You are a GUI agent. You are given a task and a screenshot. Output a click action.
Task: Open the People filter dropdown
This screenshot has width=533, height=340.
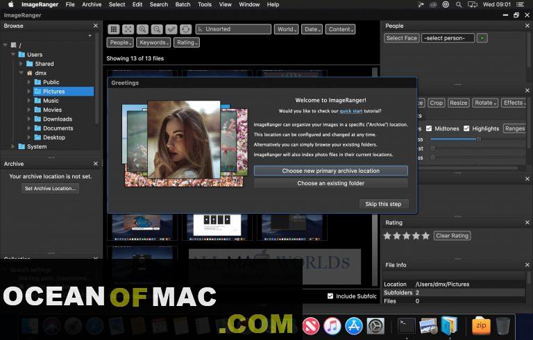tap(120, 42)
